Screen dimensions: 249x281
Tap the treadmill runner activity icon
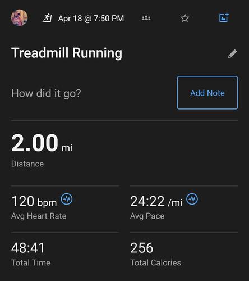click(x=47, y=18)
